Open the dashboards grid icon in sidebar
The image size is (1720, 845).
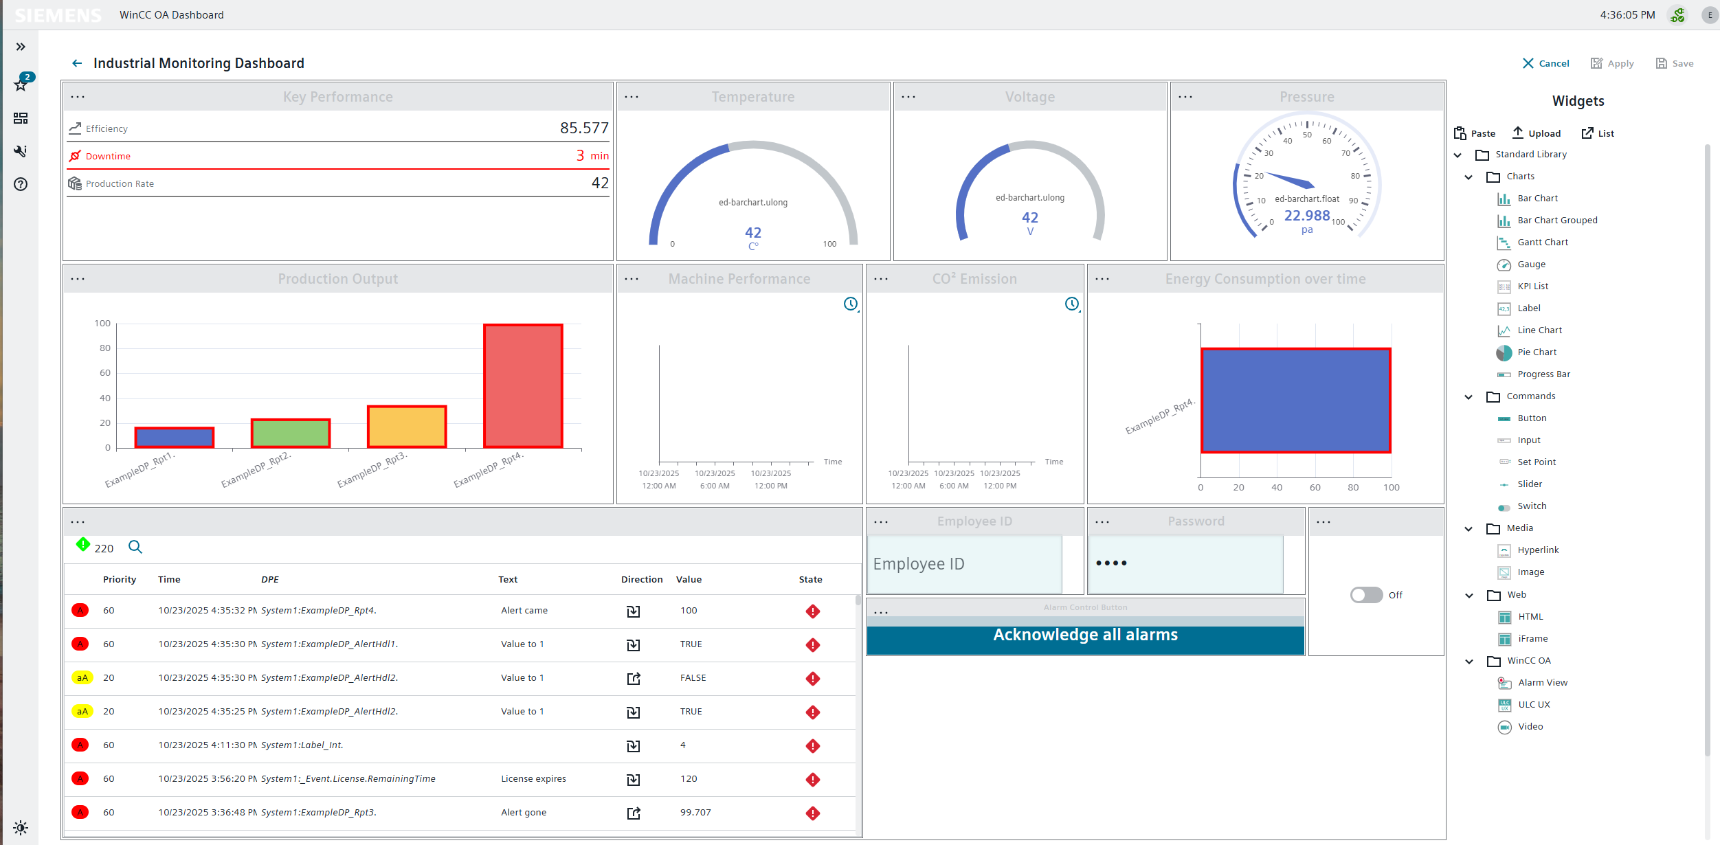point(21,118)
